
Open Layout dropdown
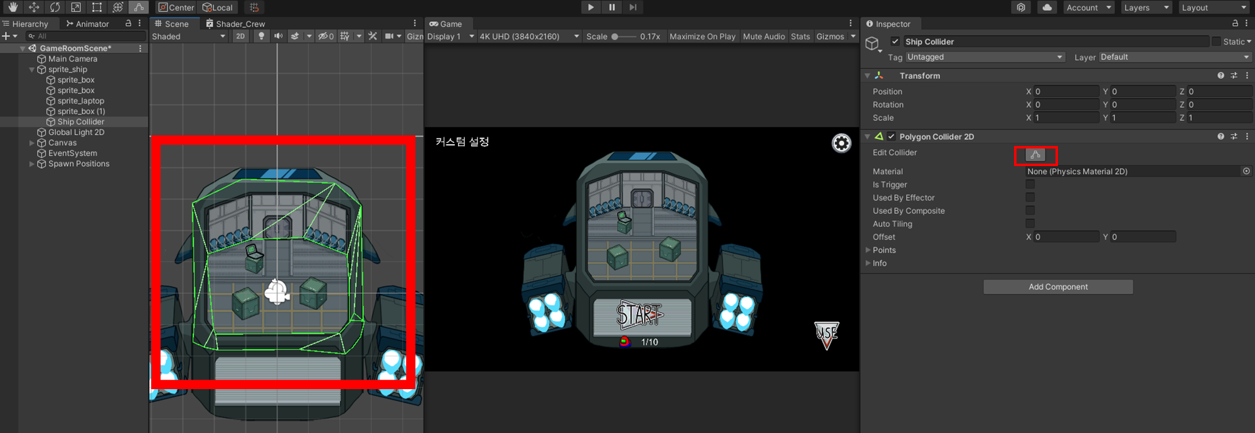tap(1214, 8)
